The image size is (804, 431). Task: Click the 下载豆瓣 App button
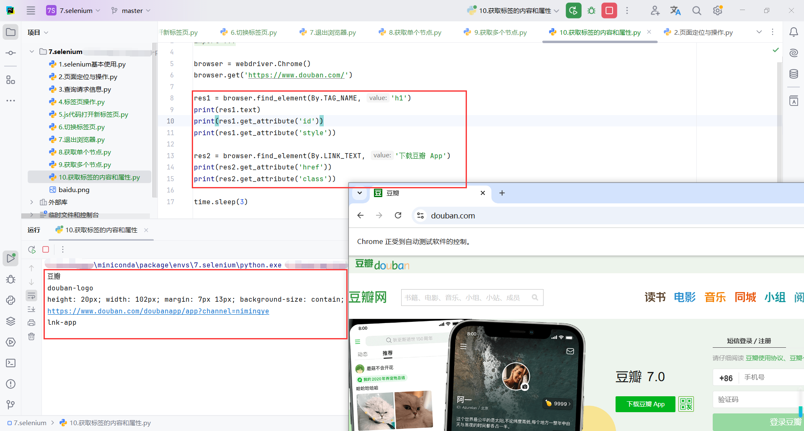pos(645,404)
